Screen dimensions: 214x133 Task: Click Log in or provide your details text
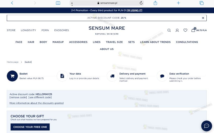point(84,78)
